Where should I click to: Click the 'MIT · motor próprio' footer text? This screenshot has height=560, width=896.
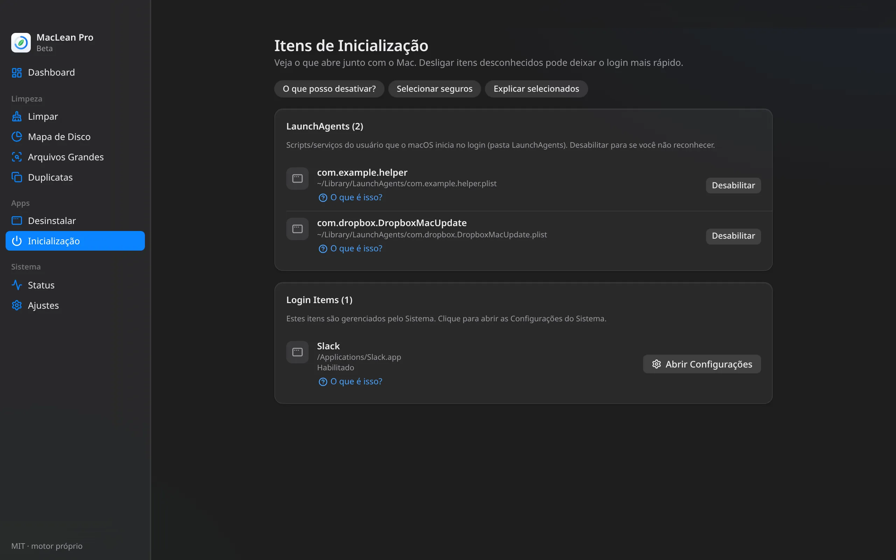[47, 546]
